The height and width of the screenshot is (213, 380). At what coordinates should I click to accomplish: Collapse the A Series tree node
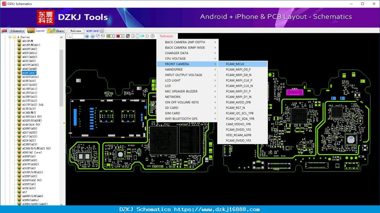click(x=10, y=37)
